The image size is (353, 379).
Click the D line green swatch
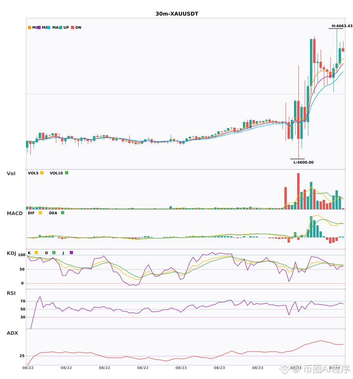pos(54,253)
